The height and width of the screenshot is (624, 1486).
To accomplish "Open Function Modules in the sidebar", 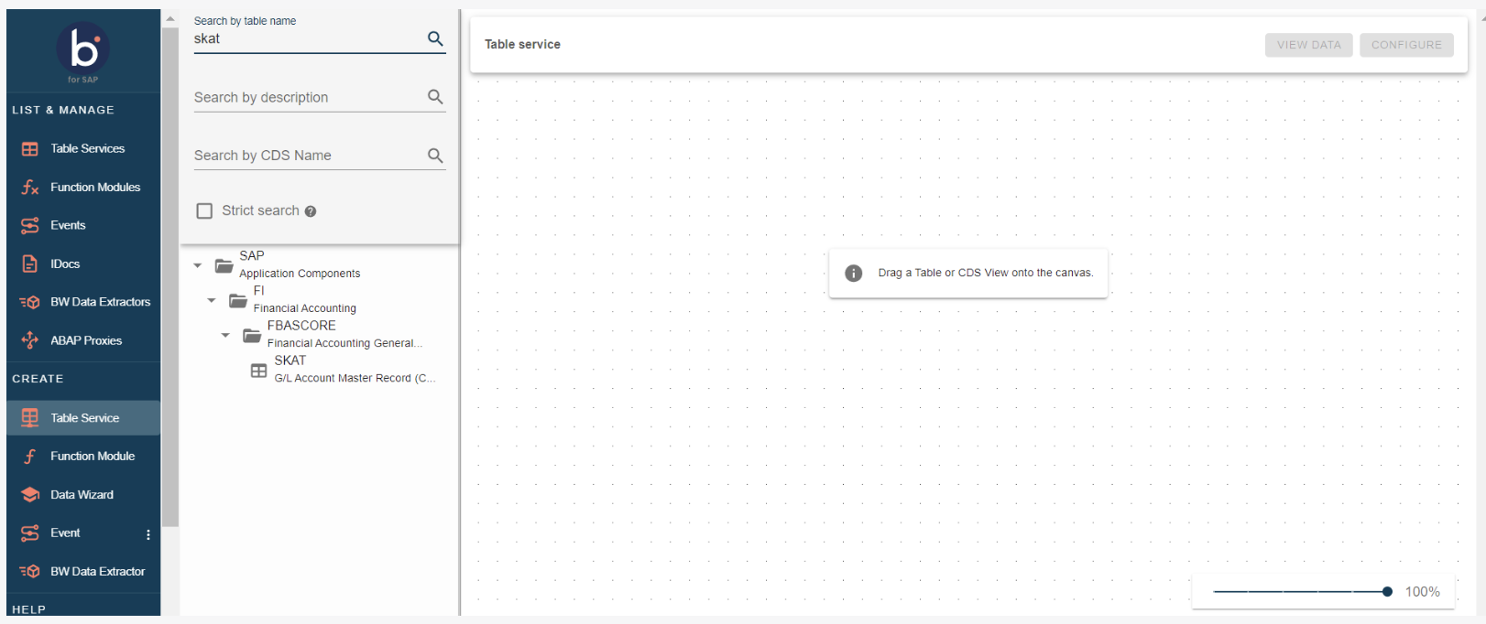I will click(x=94, y=188).
